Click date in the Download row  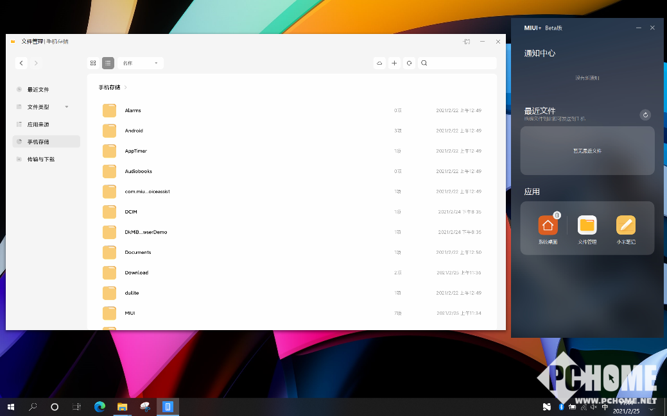pyautogui.click(x=458, y=273)
